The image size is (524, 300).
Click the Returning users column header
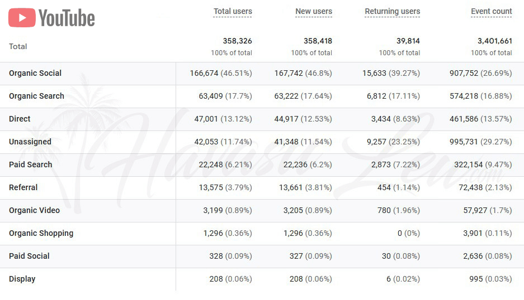[393, 11]
